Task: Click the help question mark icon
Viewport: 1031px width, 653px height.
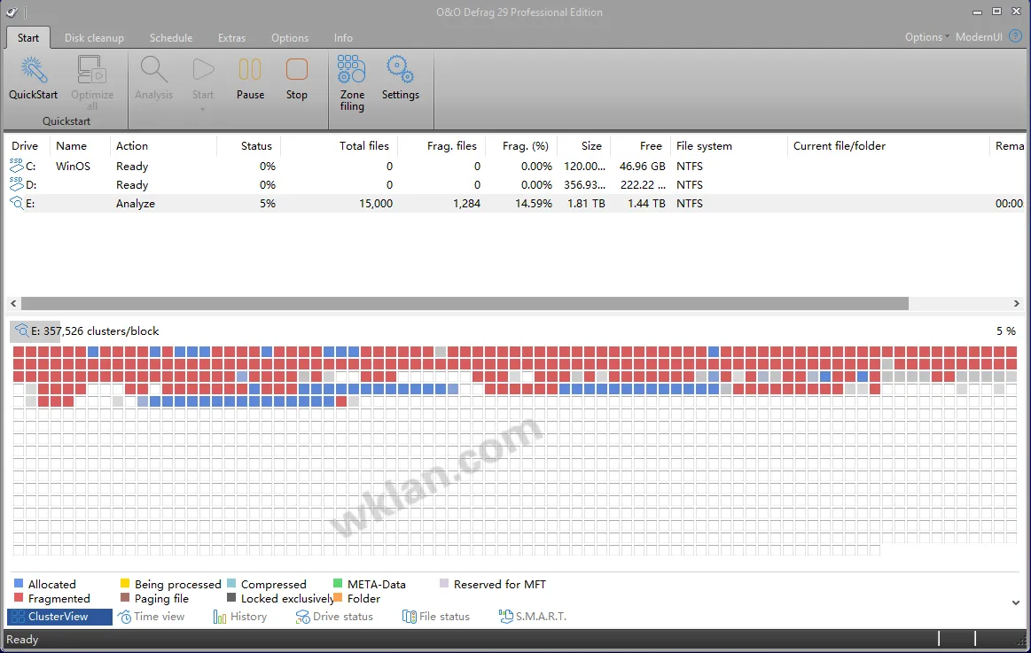Action: (x=1015, y=37)
